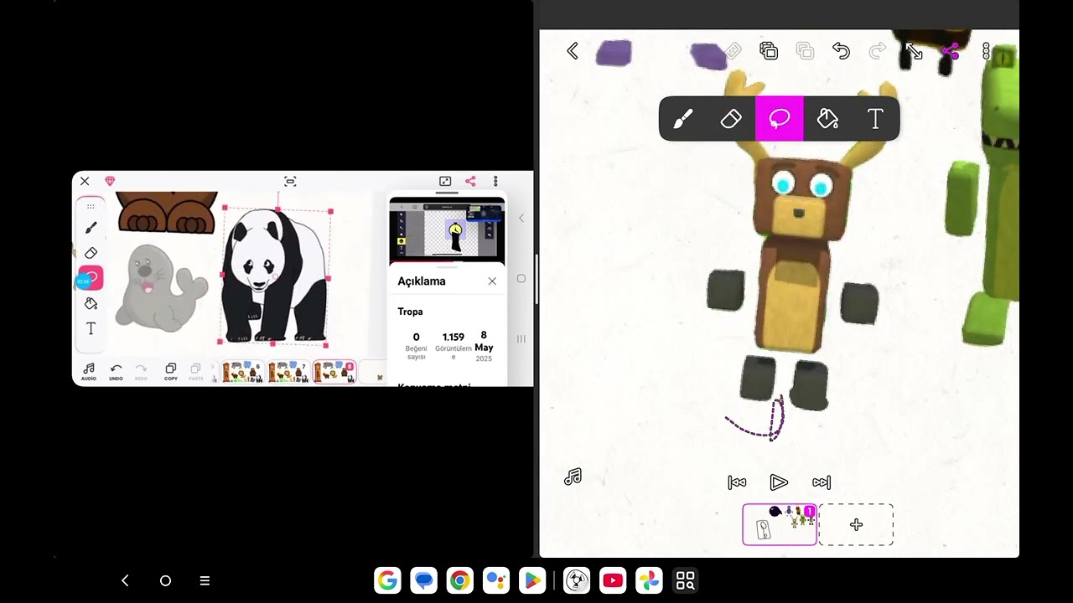Click the channel name Tropa
The height and width of the screenshot is (603, 1073).
click(x=410, y=312)
